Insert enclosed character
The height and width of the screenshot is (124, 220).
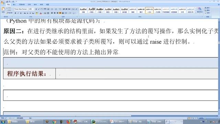tap(48, 13)
